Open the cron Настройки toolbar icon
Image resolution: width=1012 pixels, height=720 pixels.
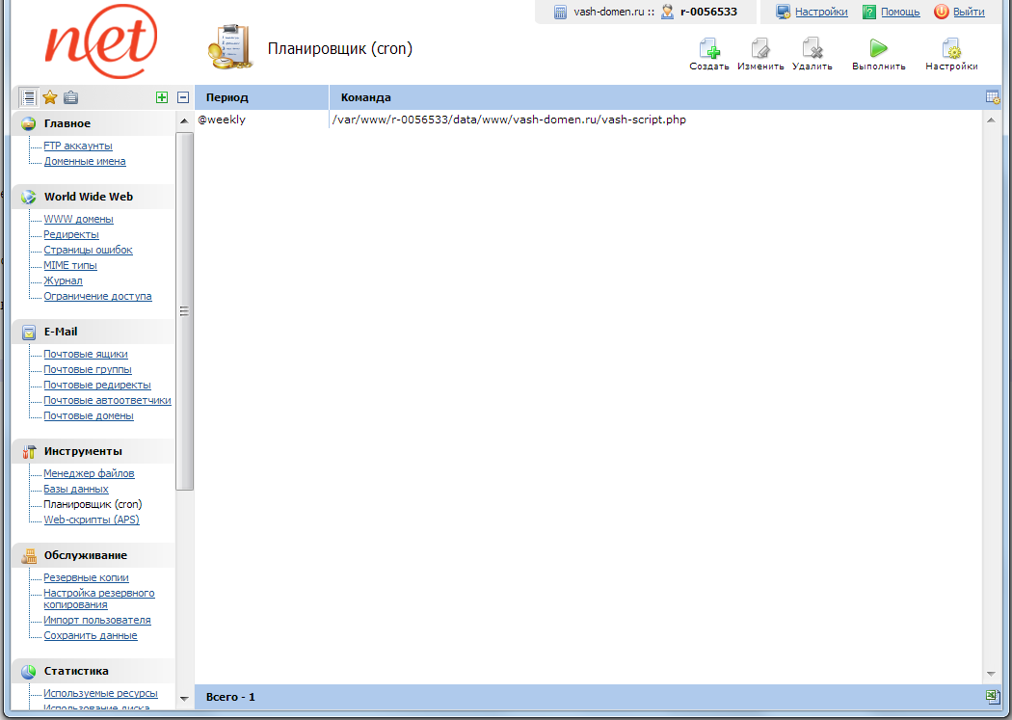click(x=951, y=50)
